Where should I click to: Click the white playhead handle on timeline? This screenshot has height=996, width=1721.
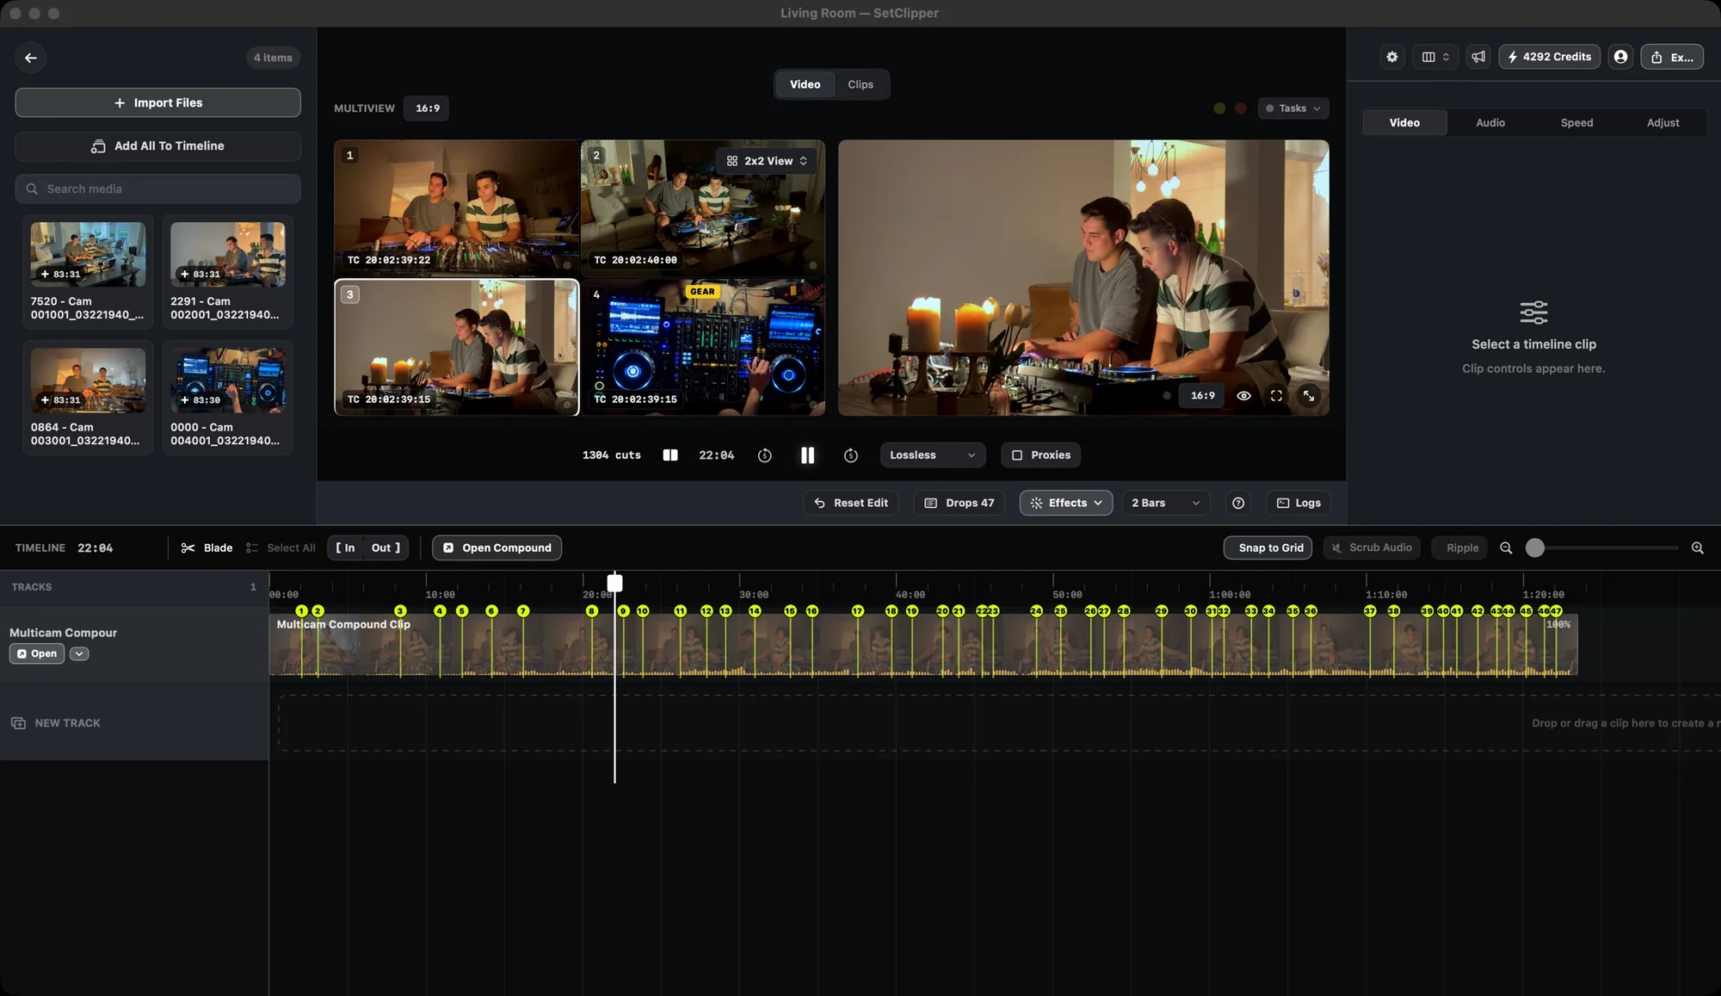(x=614, y=583)
